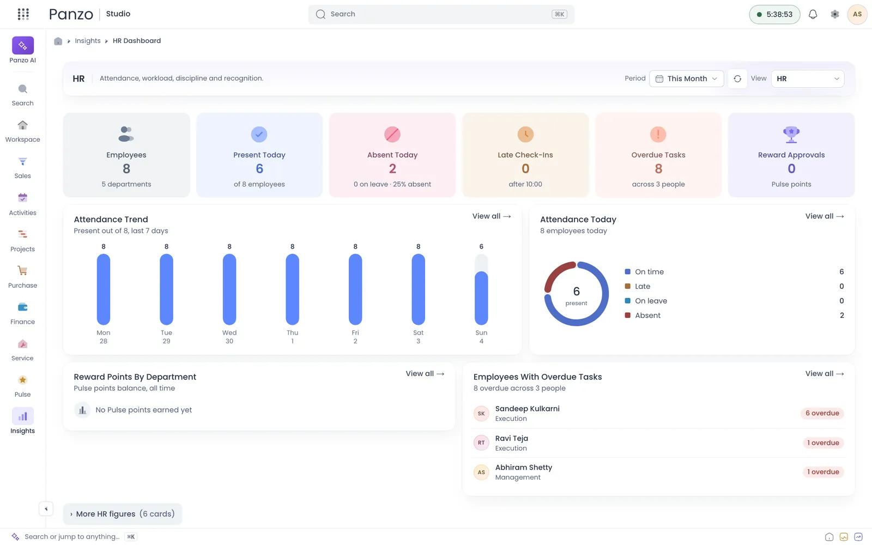
Task: Click Ravi Teja's 1 overdue badge
Action: pyautogui.click(x=823, y=443)
